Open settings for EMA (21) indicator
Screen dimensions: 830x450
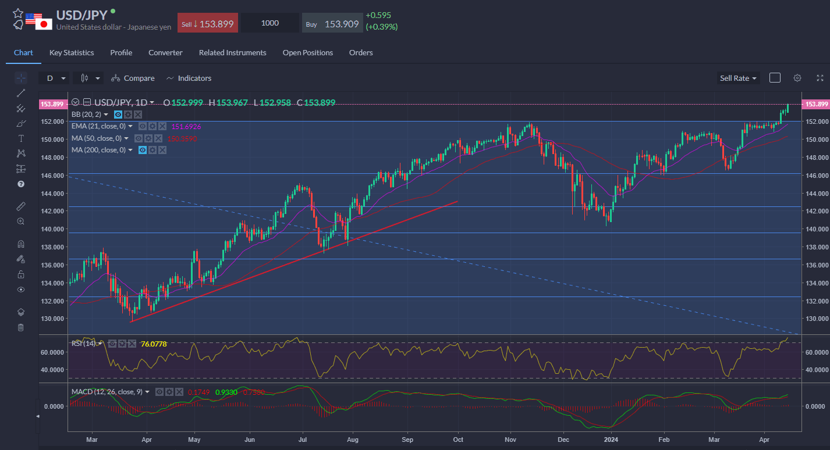pos(152,126)
